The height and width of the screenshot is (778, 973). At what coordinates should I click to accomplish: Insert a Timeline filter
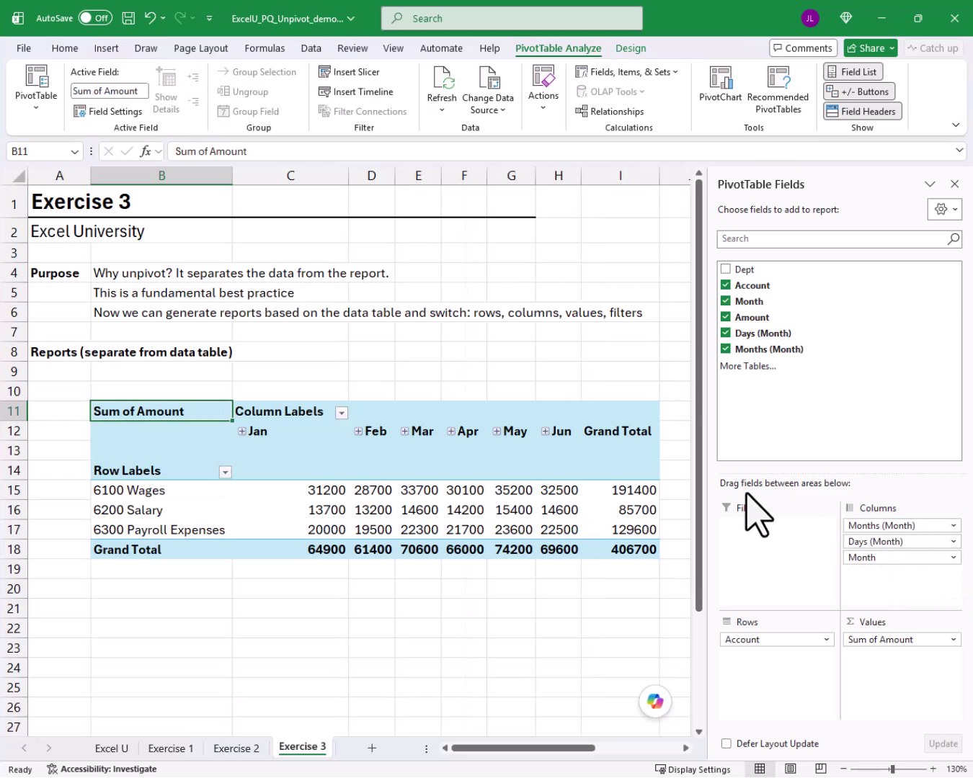coord(356,91)
